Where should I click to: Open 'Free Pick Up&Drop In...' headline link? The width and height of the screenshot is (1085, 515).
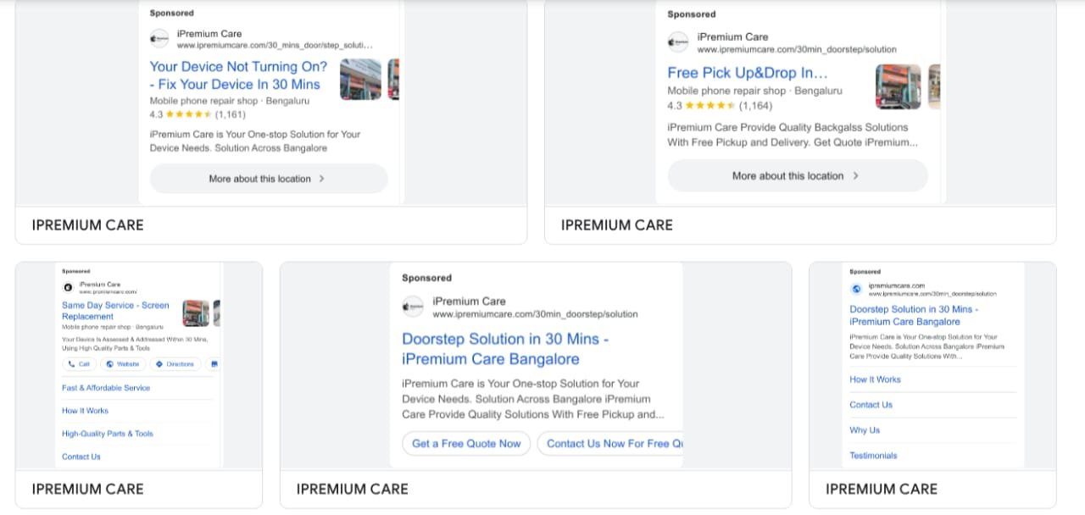click(x=747, y=73)
